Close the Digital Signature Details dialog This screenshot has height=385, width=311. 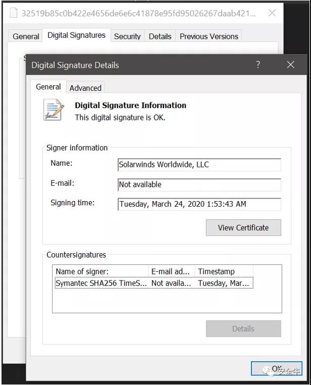pyautogui.click(x=290, y=65)
